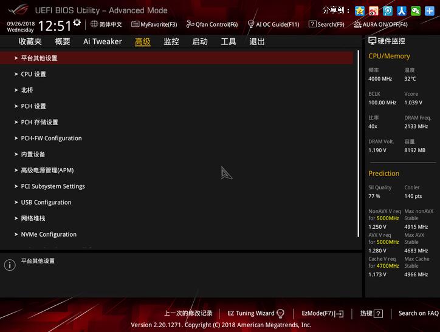Switch to EzMode(F7)

point(317,313)
